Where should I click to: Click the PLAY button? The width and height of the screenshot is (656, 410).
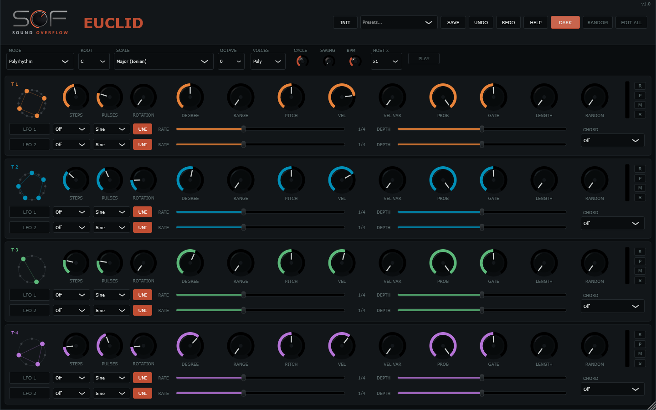pyautogui.click(x=424, y=58)
